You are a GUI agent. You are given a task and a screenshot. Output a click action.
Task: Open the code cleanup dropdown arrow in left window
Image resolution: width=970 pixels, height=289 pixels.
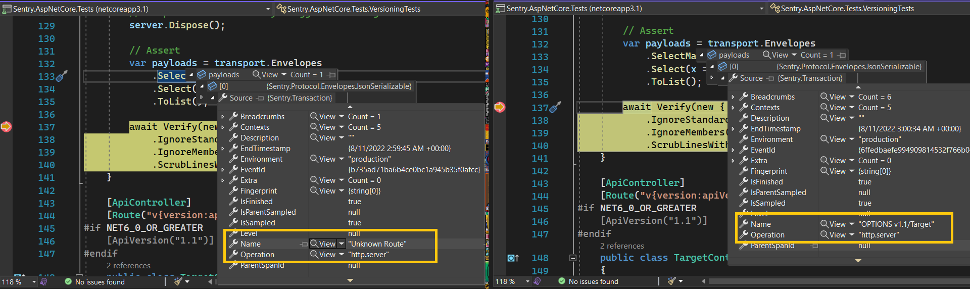point(187,281)
